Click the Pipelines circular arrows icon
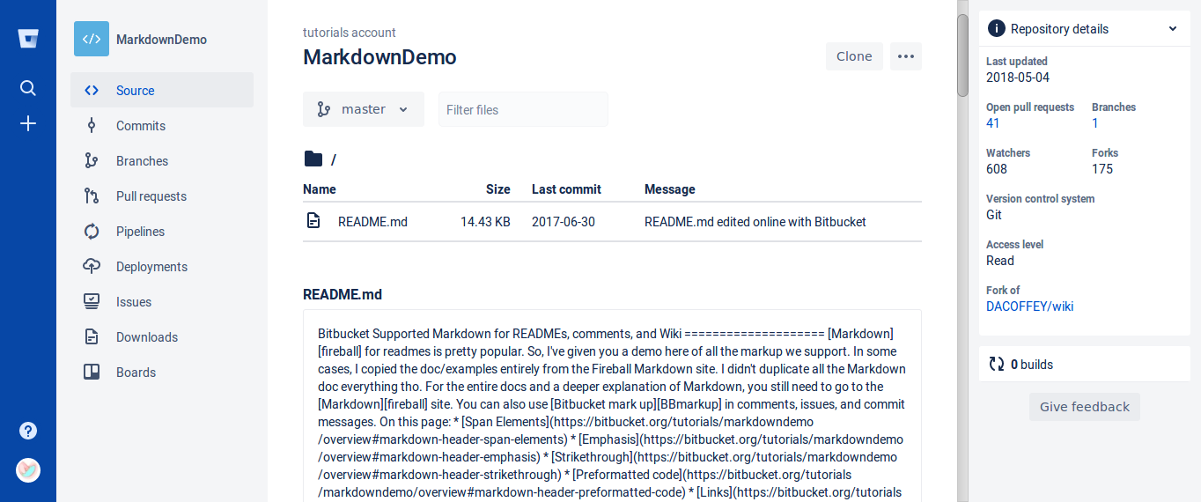 pos(92,232)
